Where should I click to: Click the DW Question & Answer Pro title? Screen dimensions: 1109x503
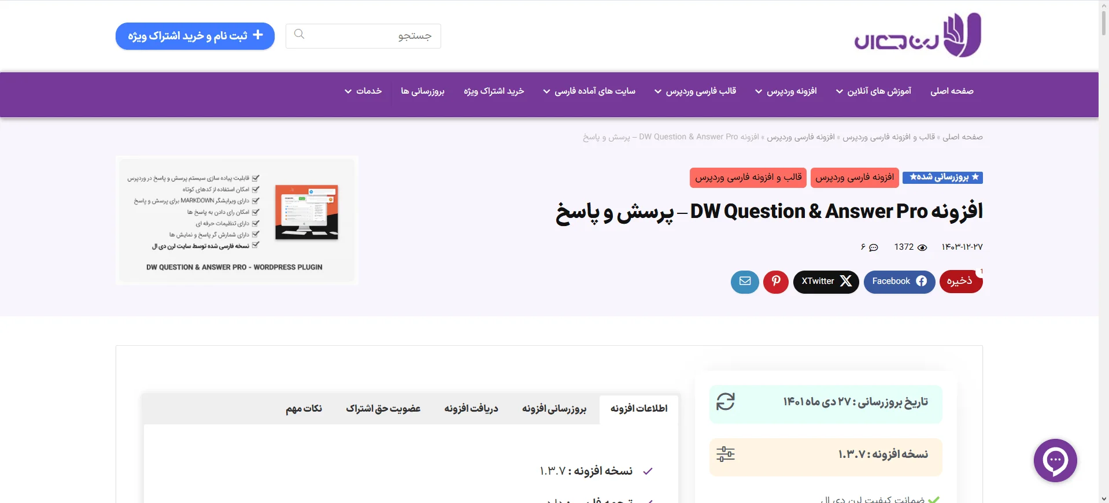pos(769,212)
